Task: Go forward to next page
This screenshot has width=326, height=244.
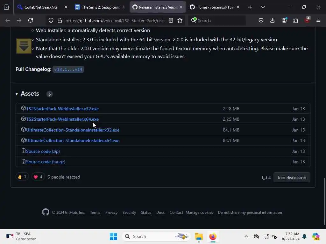Action: tap(19, 20)
